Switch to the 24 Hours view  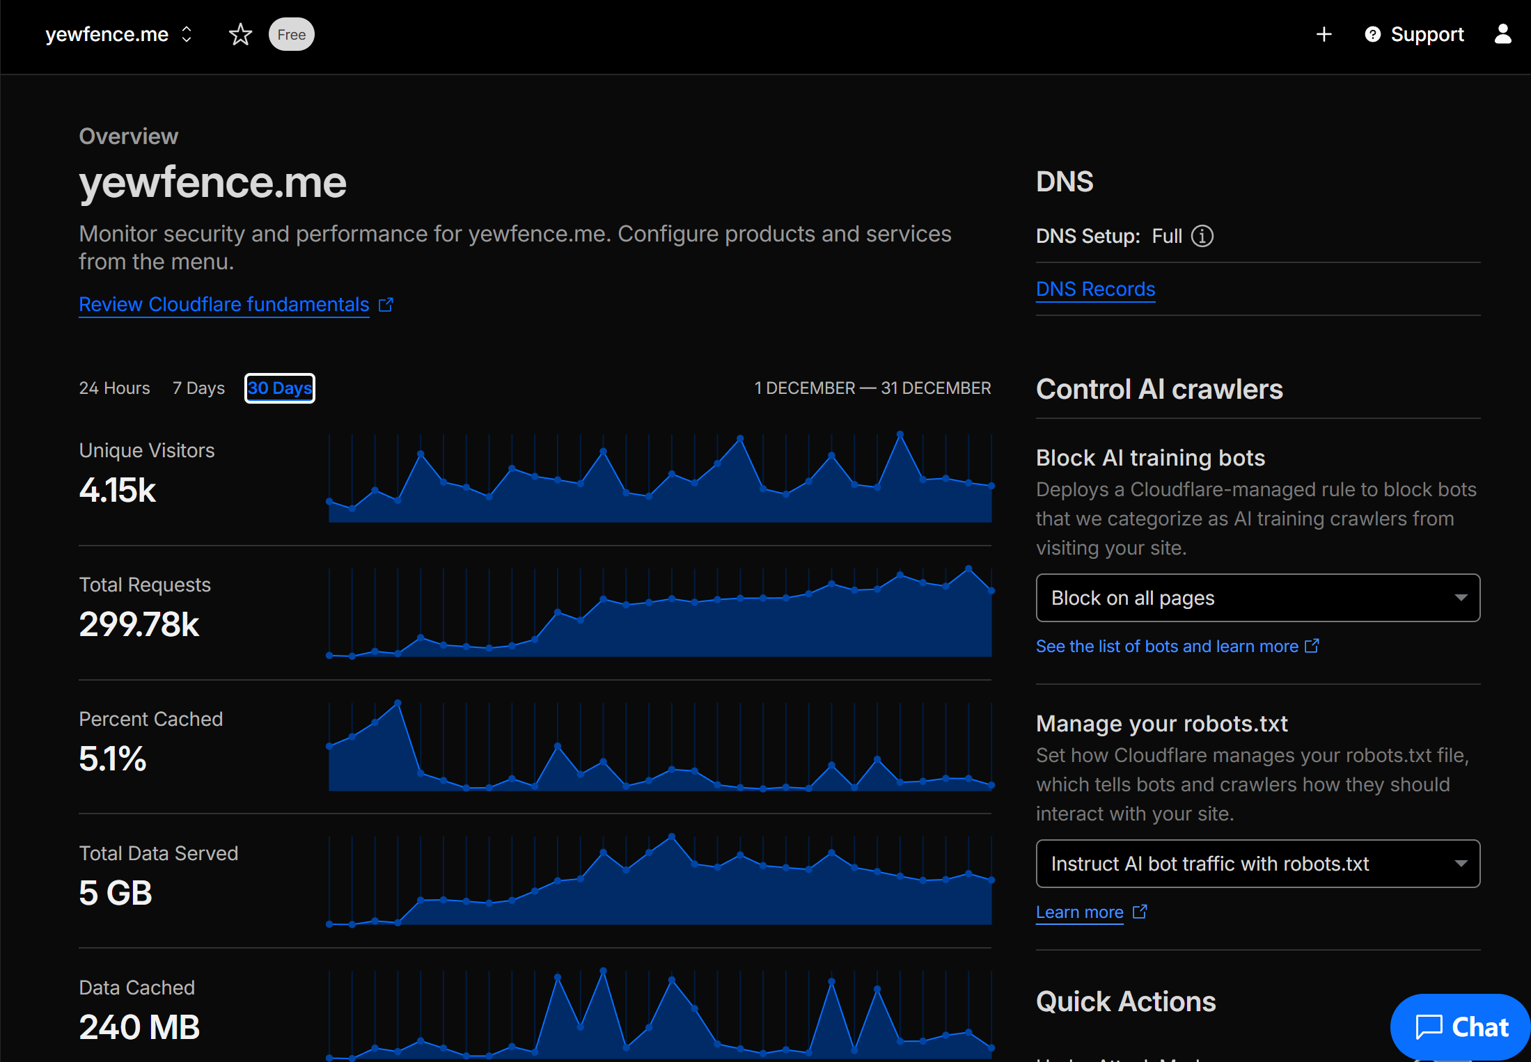(x=113, y=388)
